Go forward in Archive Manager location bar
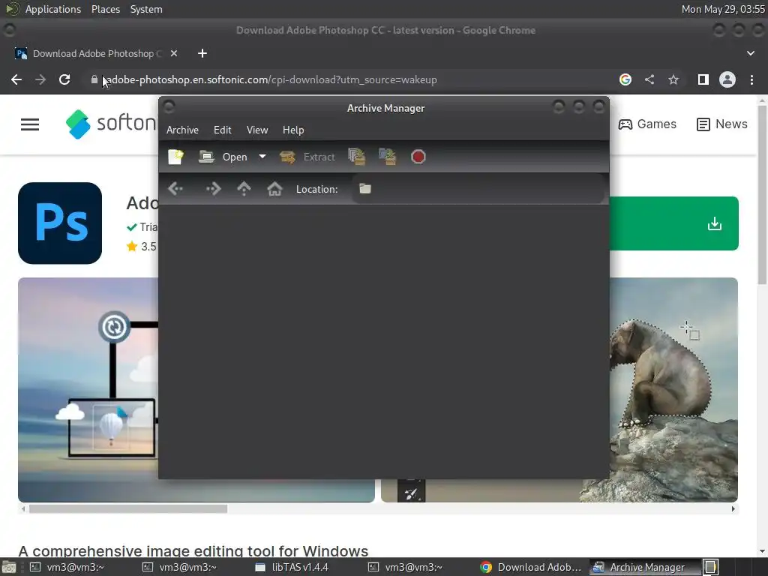 tap(214, 188)
